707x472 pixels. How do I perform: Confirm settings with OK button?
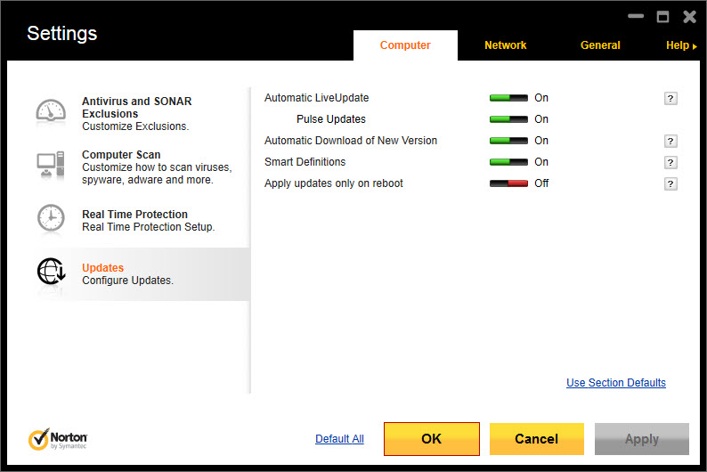click(x=432, y=439)
